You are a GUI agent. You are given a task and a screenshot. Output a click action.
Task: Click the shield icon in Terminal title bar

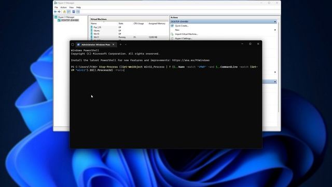click(73, 45)
